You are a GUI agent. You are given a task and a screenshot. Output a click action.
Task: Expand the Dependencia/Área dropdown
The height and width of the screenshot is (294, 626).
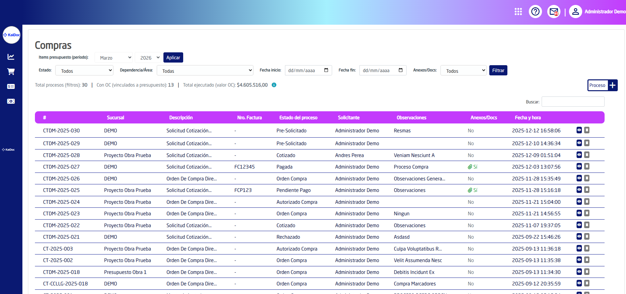pyautogui.click(x=205, y=71)
